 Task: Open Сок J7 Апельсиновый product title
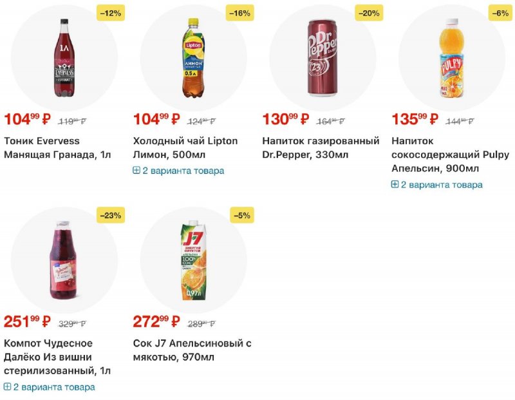pyautogui.click(x=192, y=350)
